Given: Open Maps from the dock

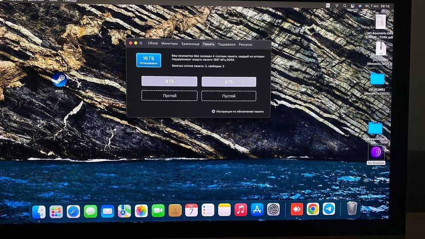Looking at the screenshot, I should click(x=125, y=211).
